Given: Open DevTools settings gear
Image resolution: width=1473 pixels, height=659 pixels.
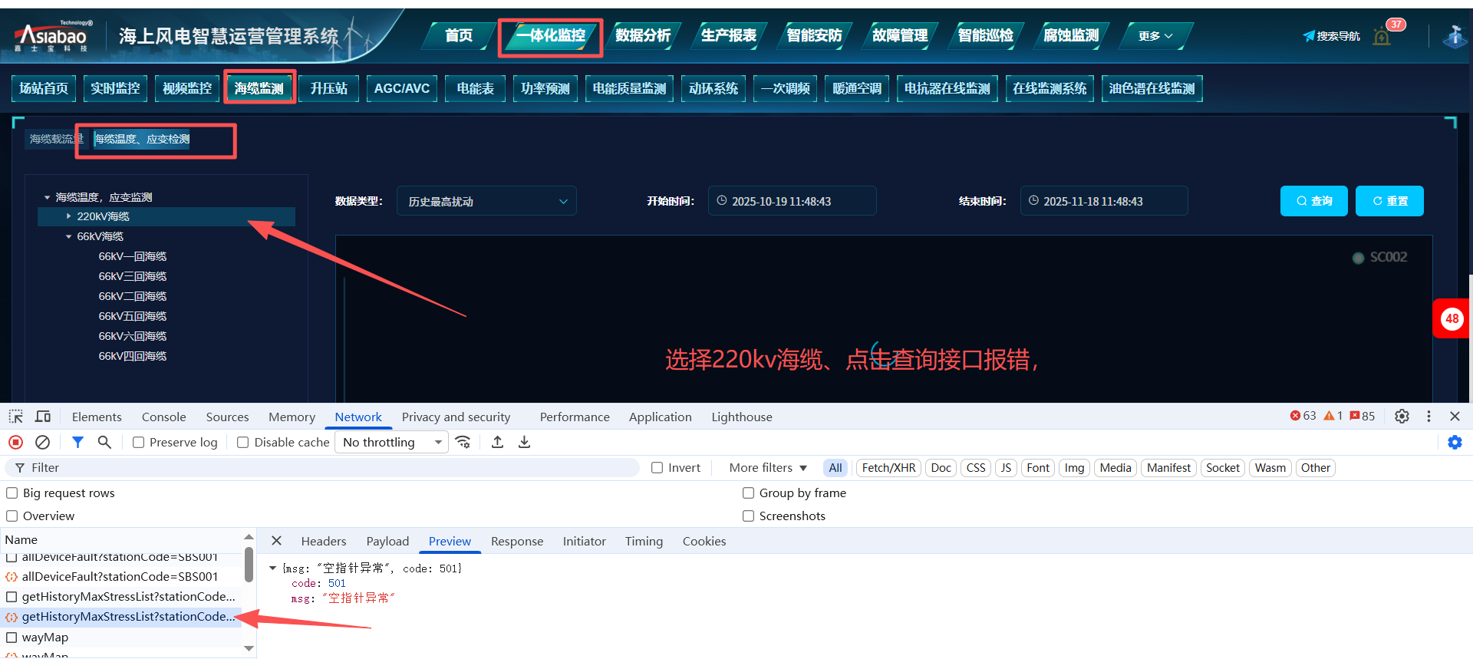Looking at the screenshot, I should coord(1402,416).
